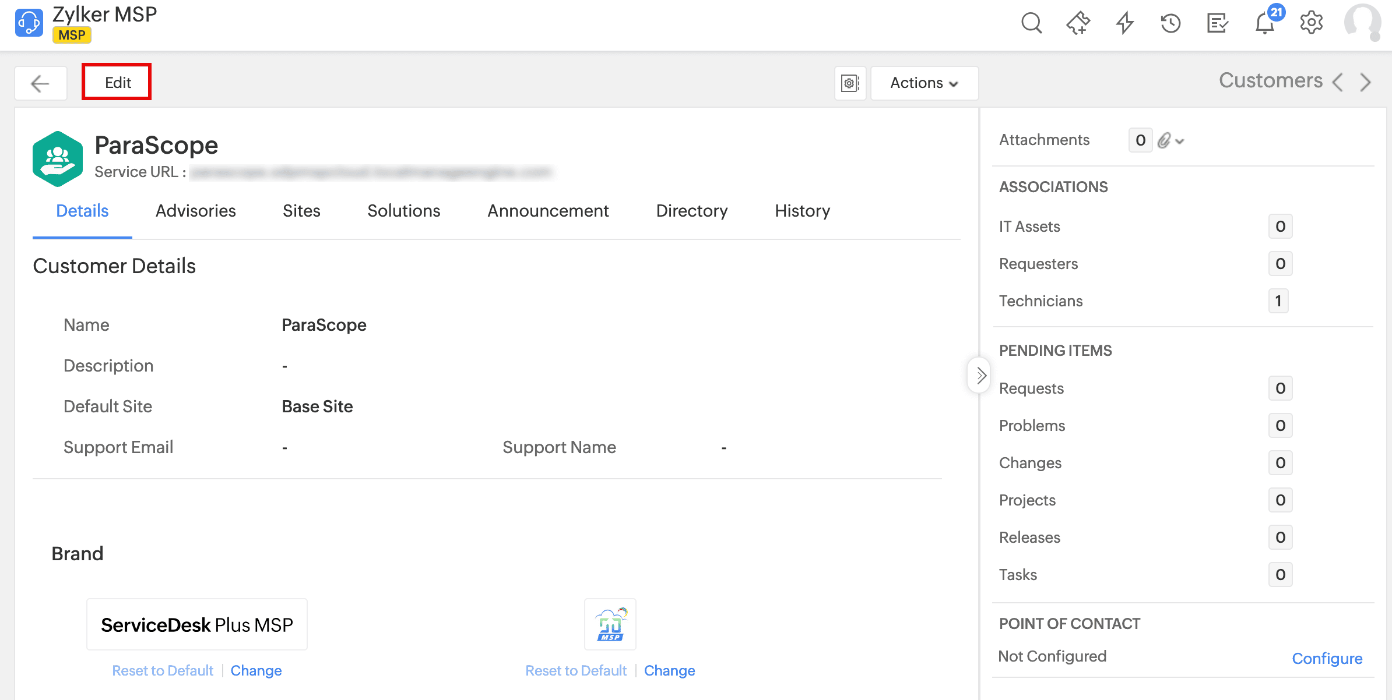Image resolution: width=1392 pixels, height=700 pixels.
Task: Open the Directory tab
Action: tap(691, 211)
